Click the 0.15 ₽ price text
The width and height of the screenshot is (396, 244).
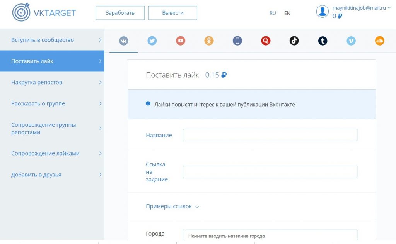[x=216, y=75]
